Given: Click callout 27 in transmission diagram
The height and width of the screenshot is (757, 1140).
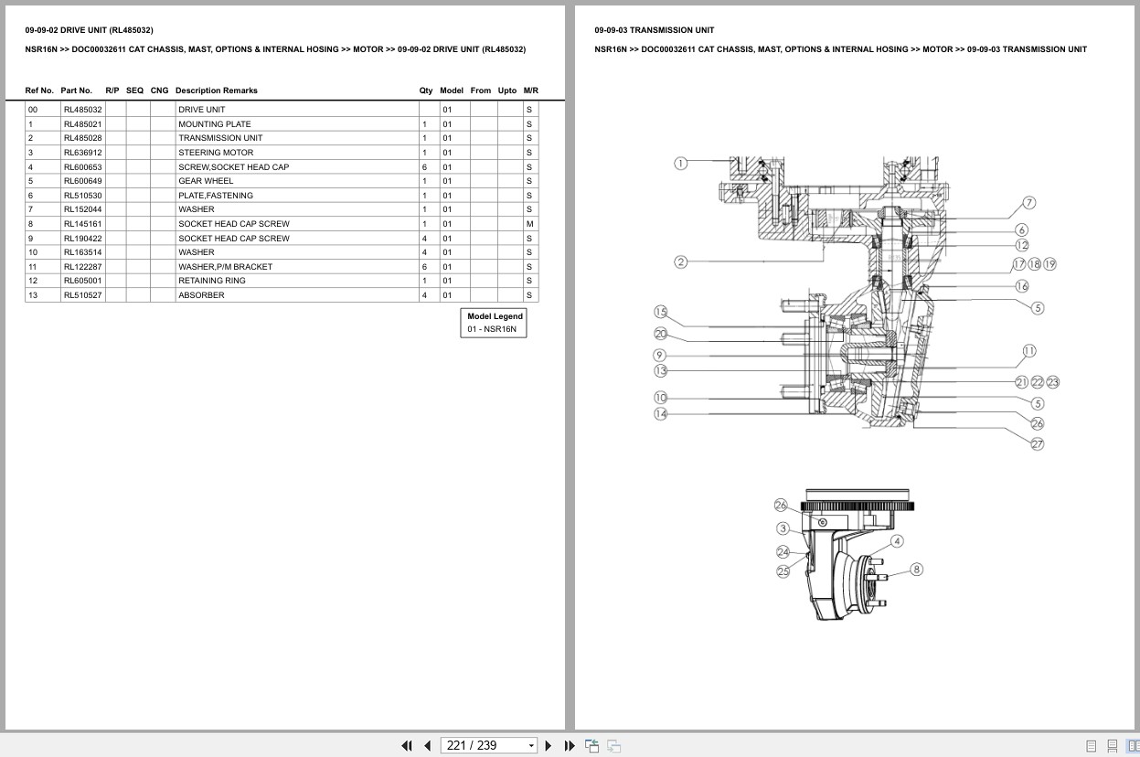Looking at the screenshot, I should [x=1037, y=444].
